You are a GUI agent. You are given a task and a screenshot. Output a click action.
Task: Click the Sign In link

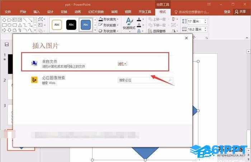[227, 12]
